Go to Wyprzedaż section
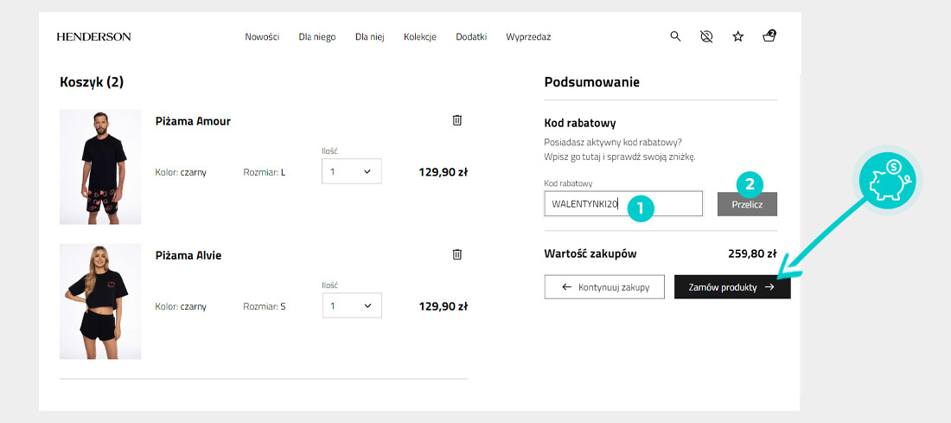This screenshot has height=423, width=951. pos(528,37)
